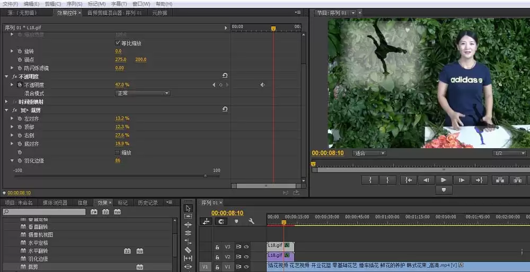This screenshot has height=272, width=530.
Task: Go to previous opacity keyframe
Action: click(214, 85)
